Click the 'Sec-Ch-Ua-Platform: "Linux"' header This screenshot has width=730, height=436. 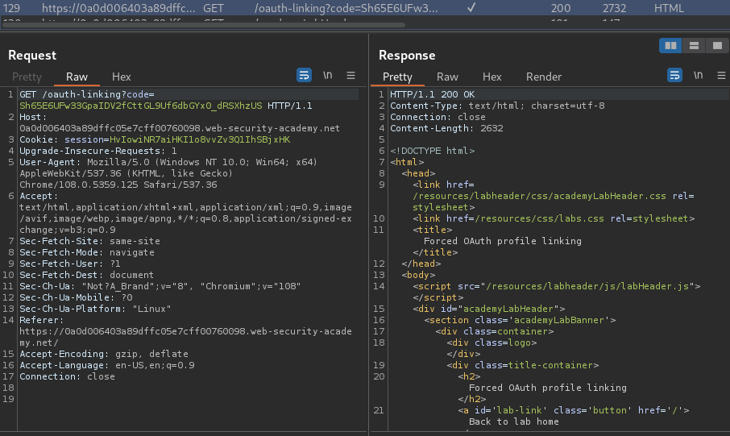95,309
